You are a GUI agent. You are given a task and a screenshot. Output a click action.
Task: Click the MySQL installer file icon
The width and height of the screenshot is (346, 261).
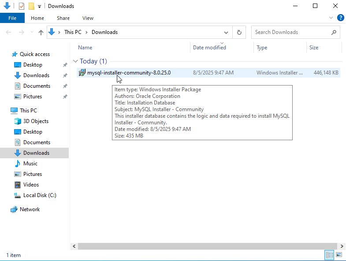tap(82, 73)
